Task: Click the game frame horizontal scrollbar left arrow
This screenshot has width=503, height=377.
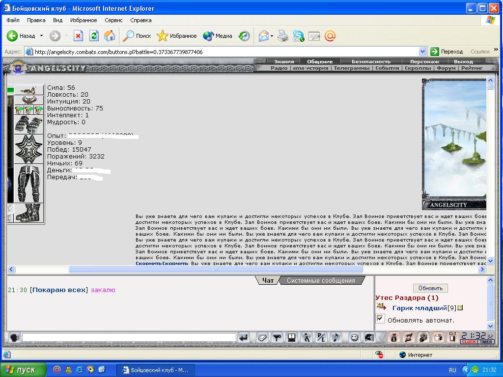Action: (x=11, y=269)
